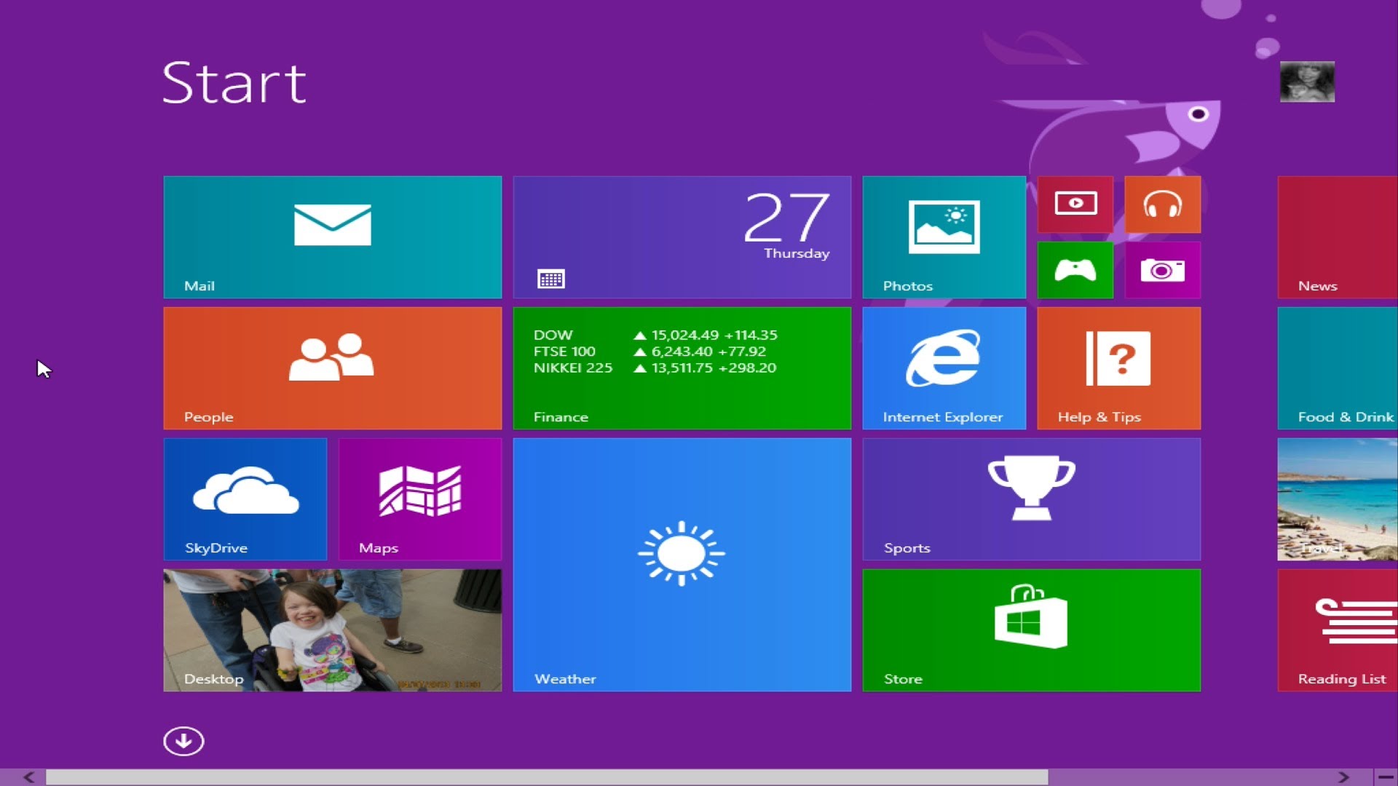Show all apps with down arrow

183,741
